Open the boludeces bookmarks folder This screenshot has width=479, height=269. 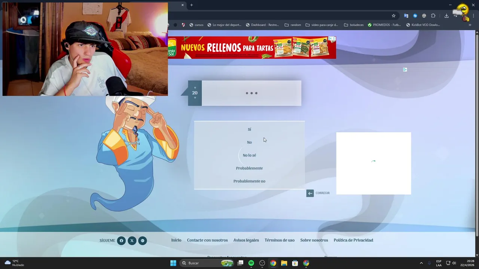click(x=353, y=25)
